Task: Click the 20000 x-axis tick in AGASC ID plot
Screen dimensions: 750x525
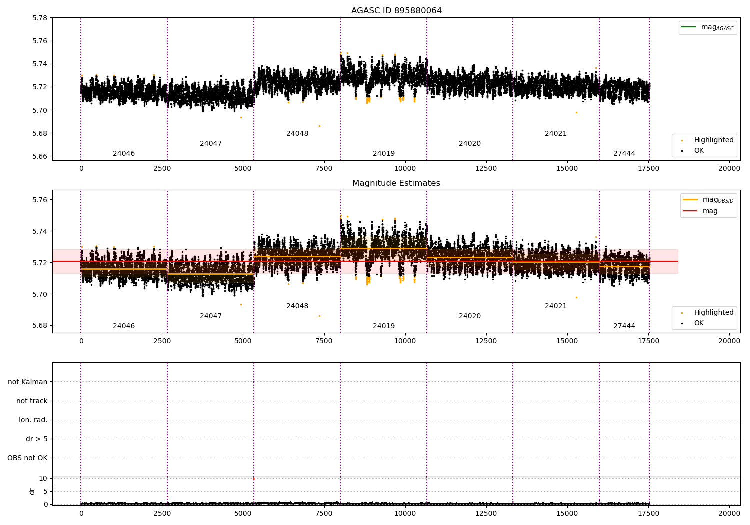Action: pyautogui.click(x=729, y=169)
